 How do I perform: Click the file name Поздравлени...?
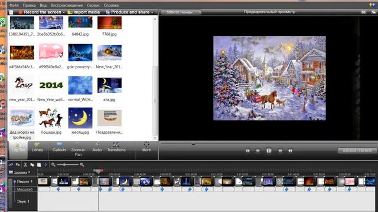click(x=109, y=132)
